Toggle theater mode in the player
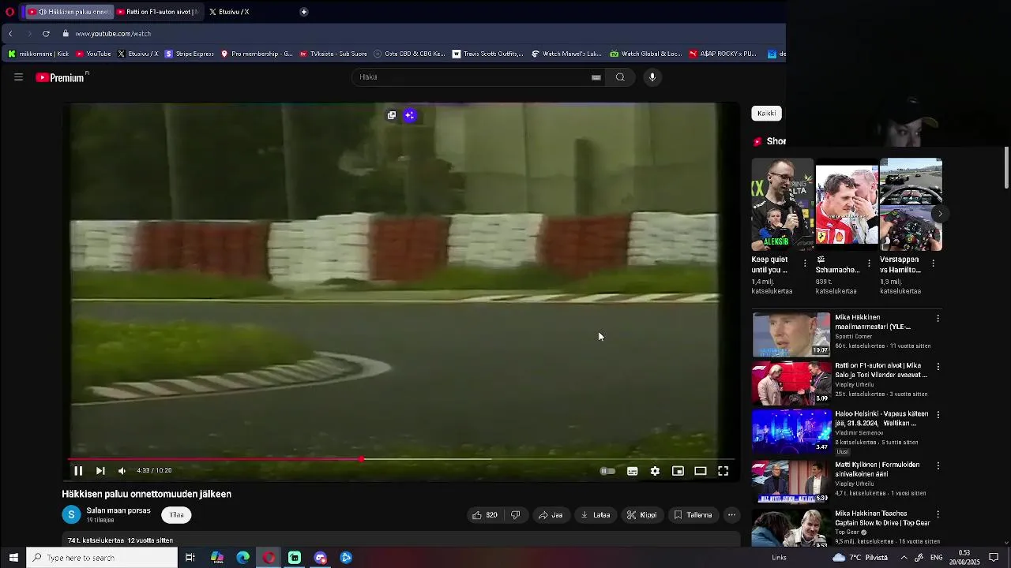The height and width of the screenshot is (568, 1011). (x=701, y=471)
